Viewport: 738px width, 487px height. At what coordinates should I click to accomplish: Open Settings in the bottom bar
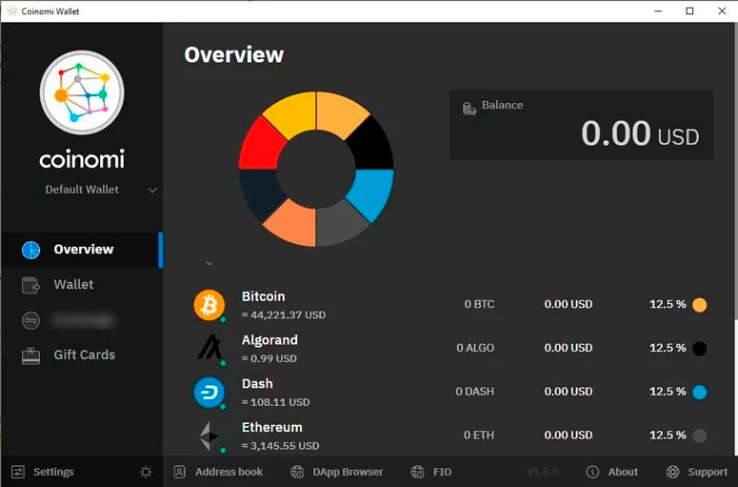point(43,472)
